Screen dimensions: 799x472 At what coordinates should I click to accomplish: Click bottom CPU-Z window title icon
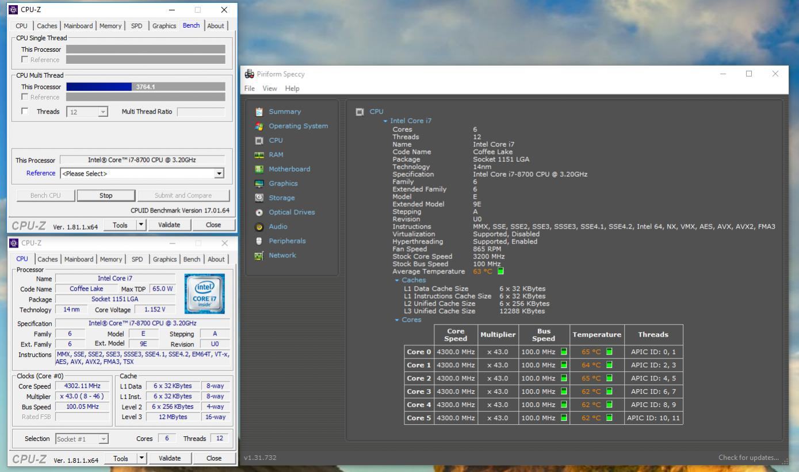[14, 243]
